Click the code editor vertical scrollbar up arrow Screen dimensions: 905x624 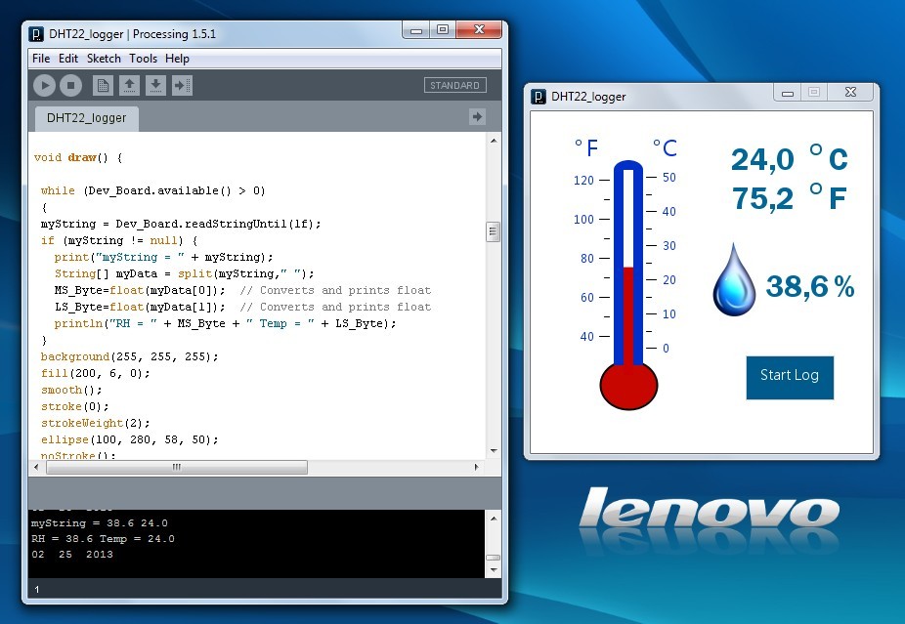[494, 141]
